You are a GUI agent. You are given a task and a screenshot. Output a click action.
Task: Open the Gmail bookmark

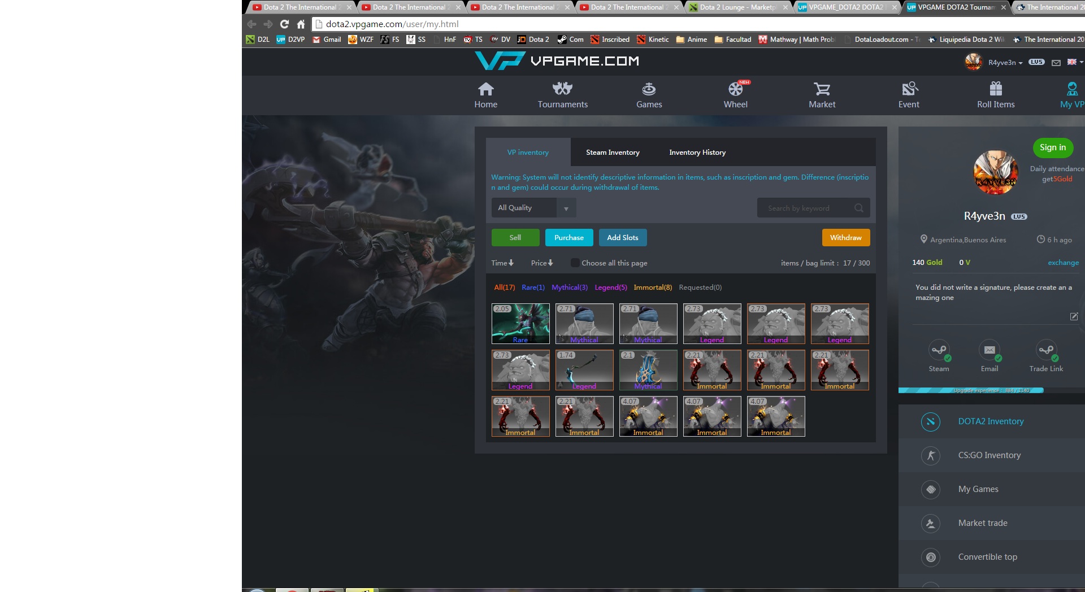327,40
